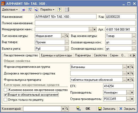Viewport: 138px width, 113px height.
Task: Open the Дозировка лекарственного средства ellipsis
Action: [x=124, y=73]
